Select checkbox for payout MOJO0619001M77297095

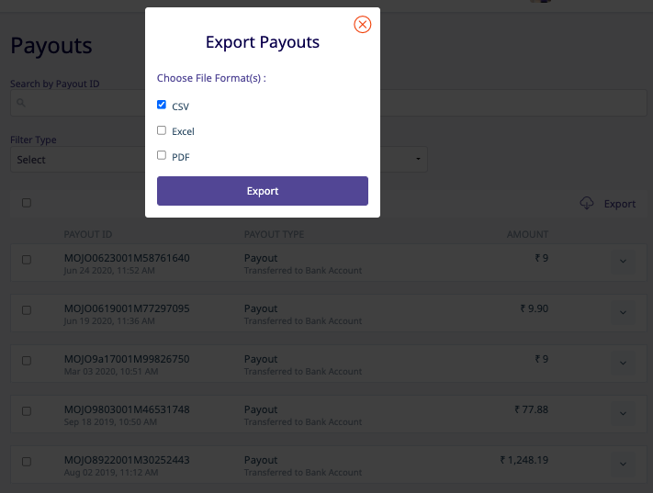click(27, 310)
